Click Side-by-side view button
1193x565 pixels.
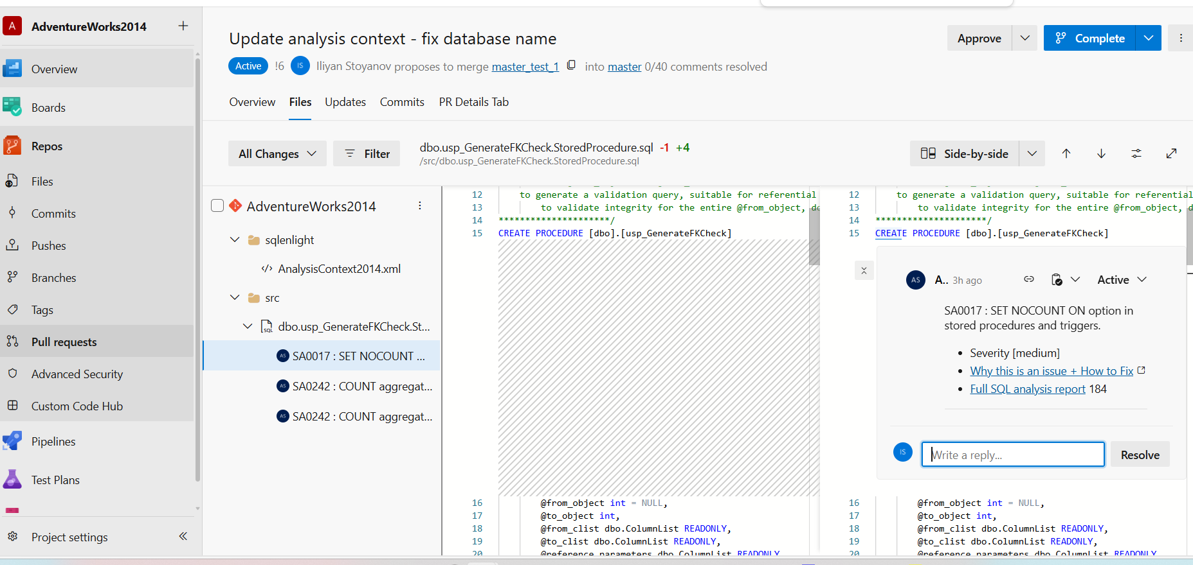click(964, 153)
